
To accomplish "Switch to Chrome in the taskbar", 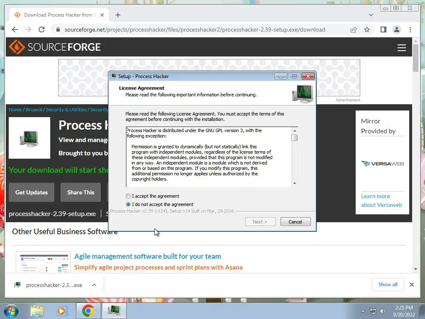I will [x=88, y=311].
